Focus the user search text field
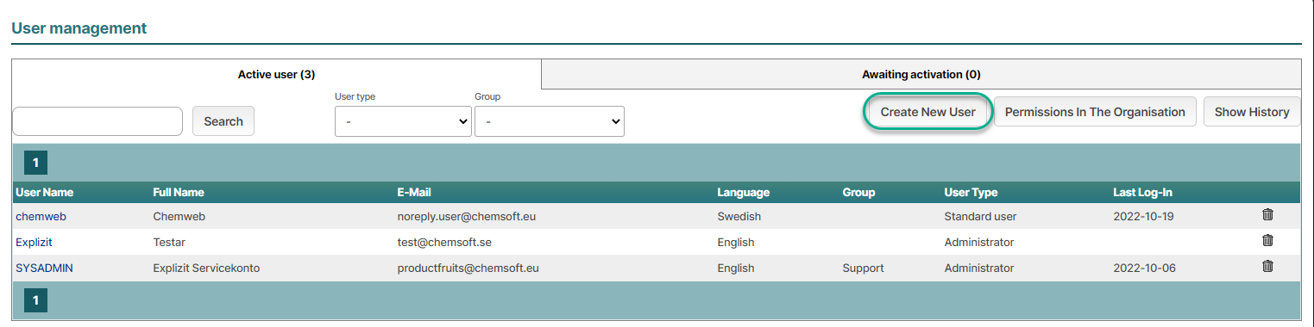Viewport: 1314px width, 327px height. click(97, 121)
